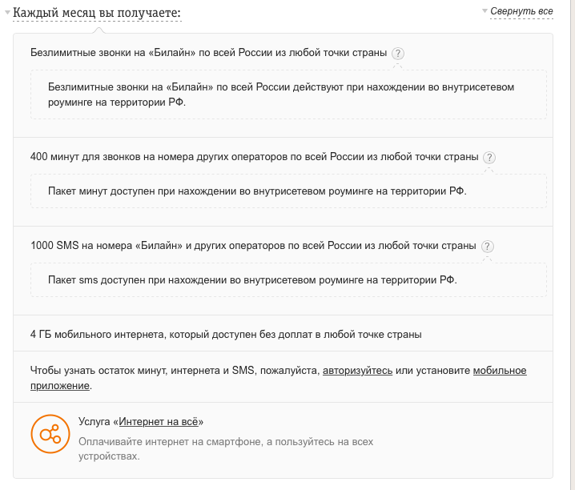Open авторизуйтесь link

pos(357,371)
